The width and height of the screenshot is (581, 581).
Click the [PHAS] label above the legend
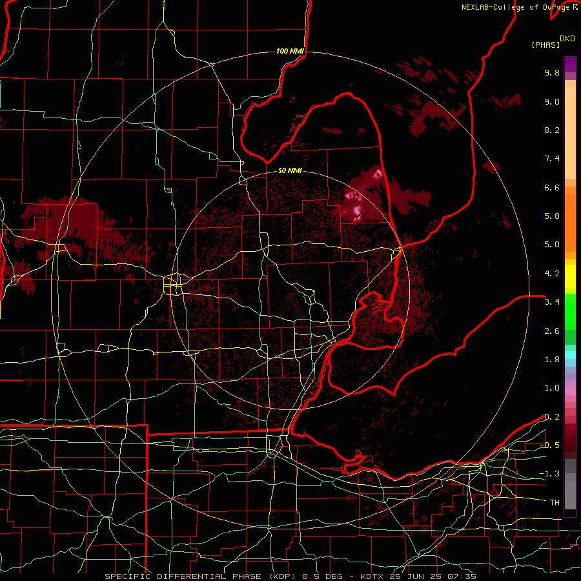(x=545, y=45)
